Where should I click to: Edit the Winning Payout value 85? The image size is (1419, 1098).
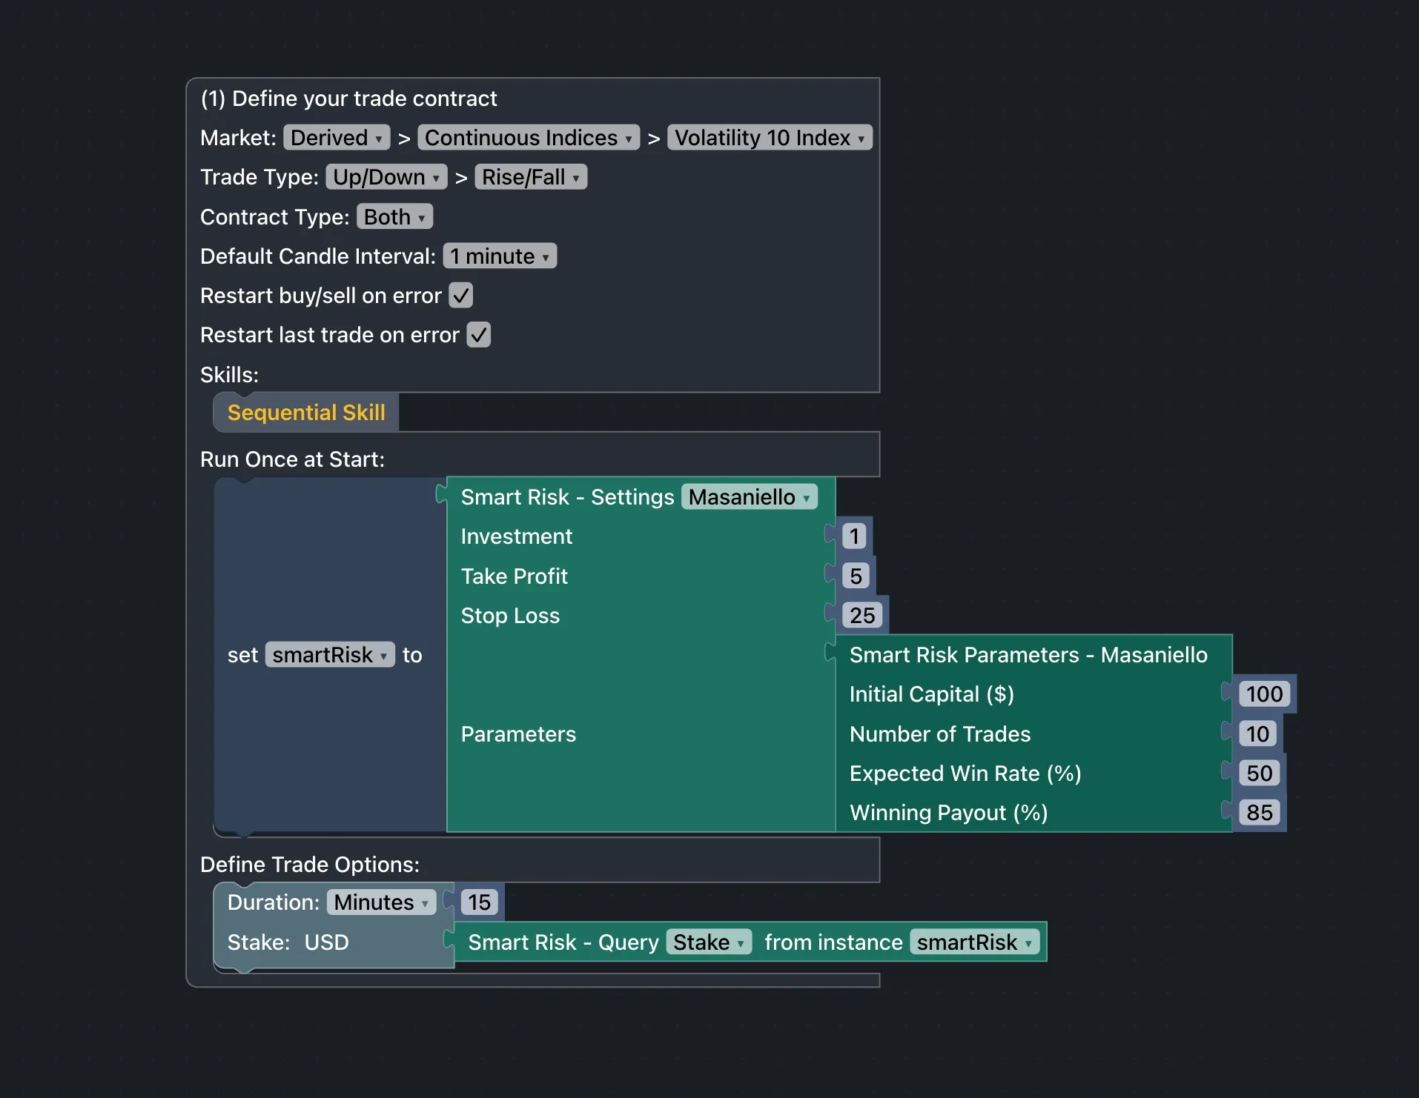(1260, 813)
